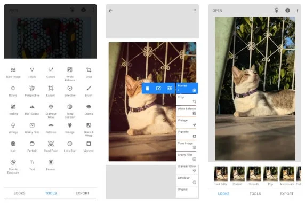Select the HDR Scape filter
Screen dimensions: 305x205
tap(32, 109)
